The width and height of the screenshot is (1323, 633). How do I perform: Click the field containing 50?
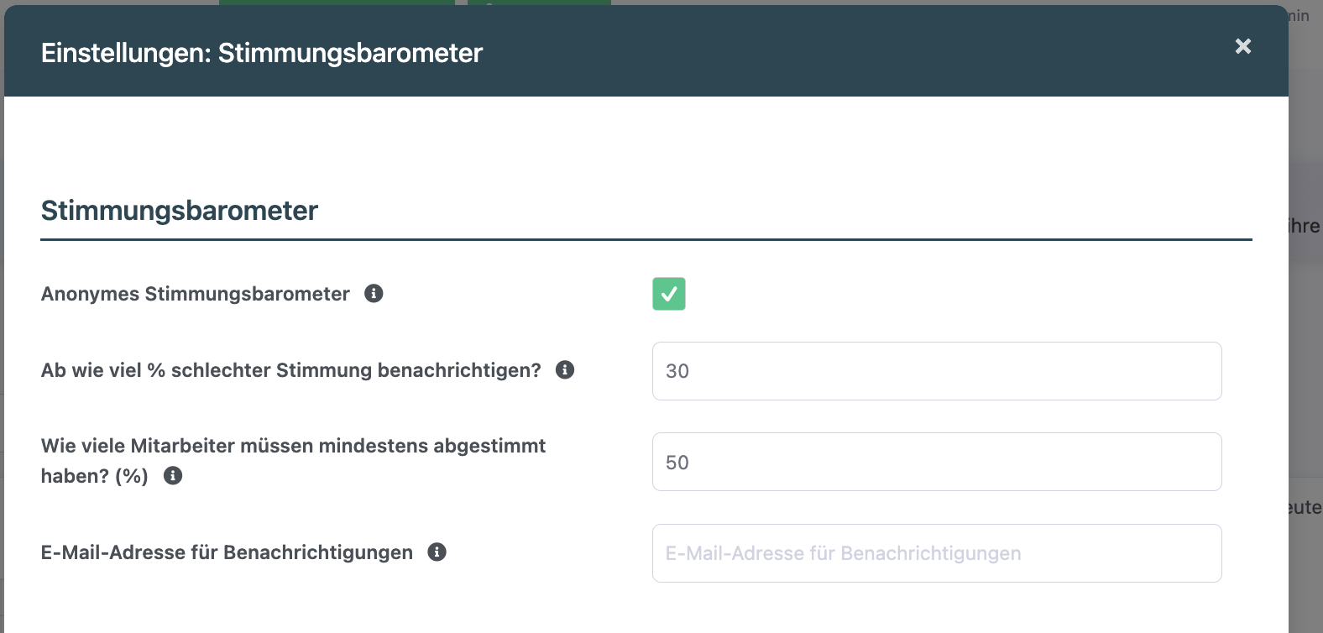(937, 462)
